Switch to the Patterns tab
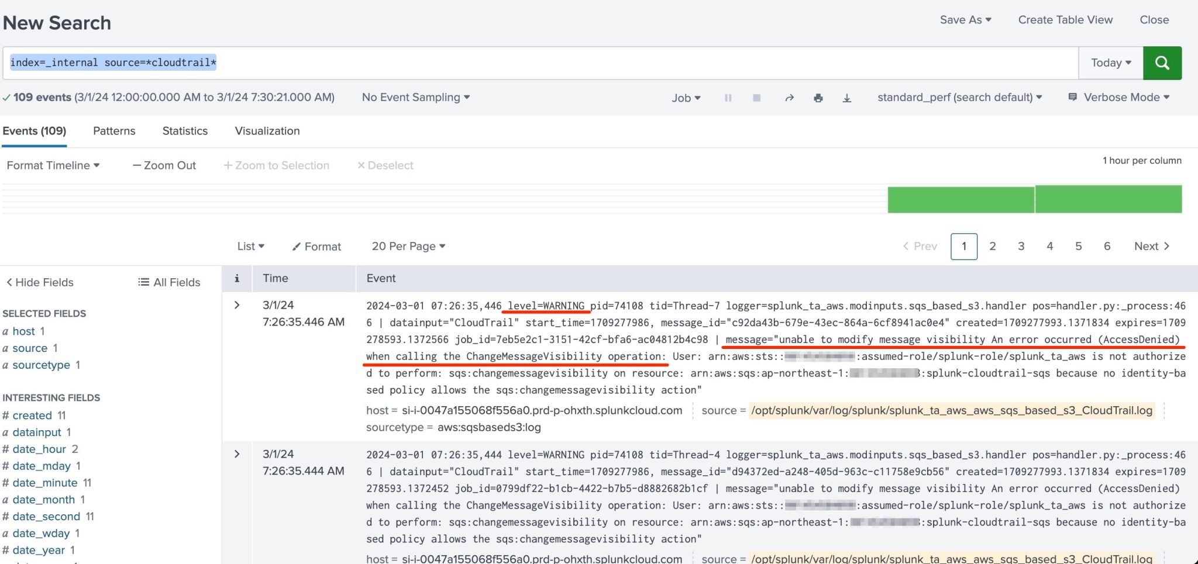 tap(114, 131)
